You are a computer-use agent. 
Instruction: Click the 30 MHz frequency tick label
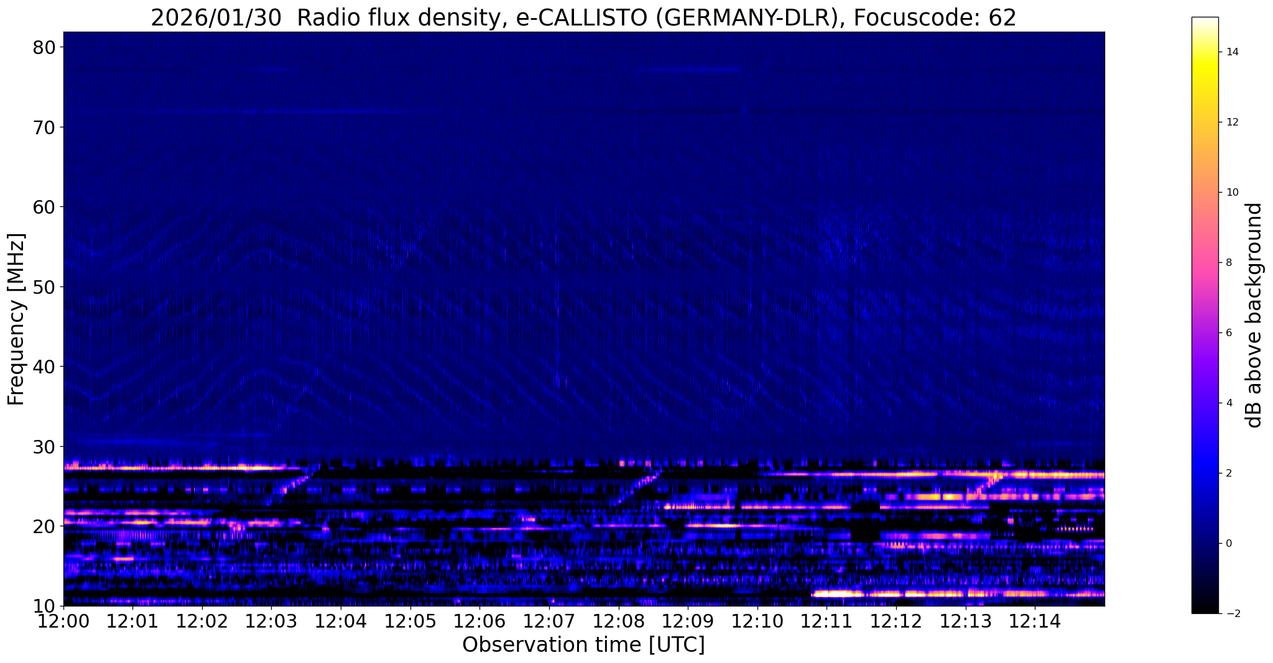click(44, 447)
